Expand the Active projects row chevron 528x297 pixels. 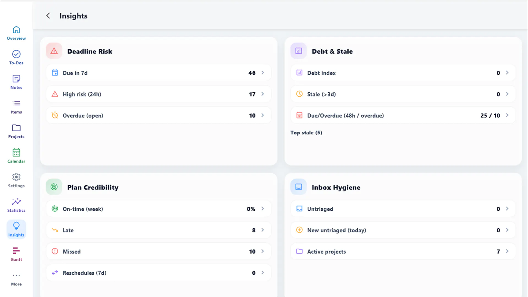click(x=507, y=251)
